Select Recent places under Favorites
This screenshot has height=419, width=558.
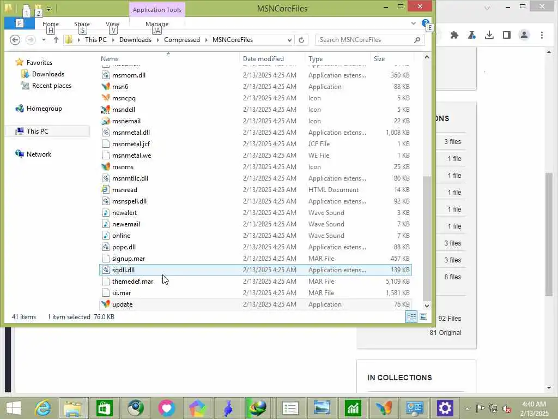(x=52, y=86)
